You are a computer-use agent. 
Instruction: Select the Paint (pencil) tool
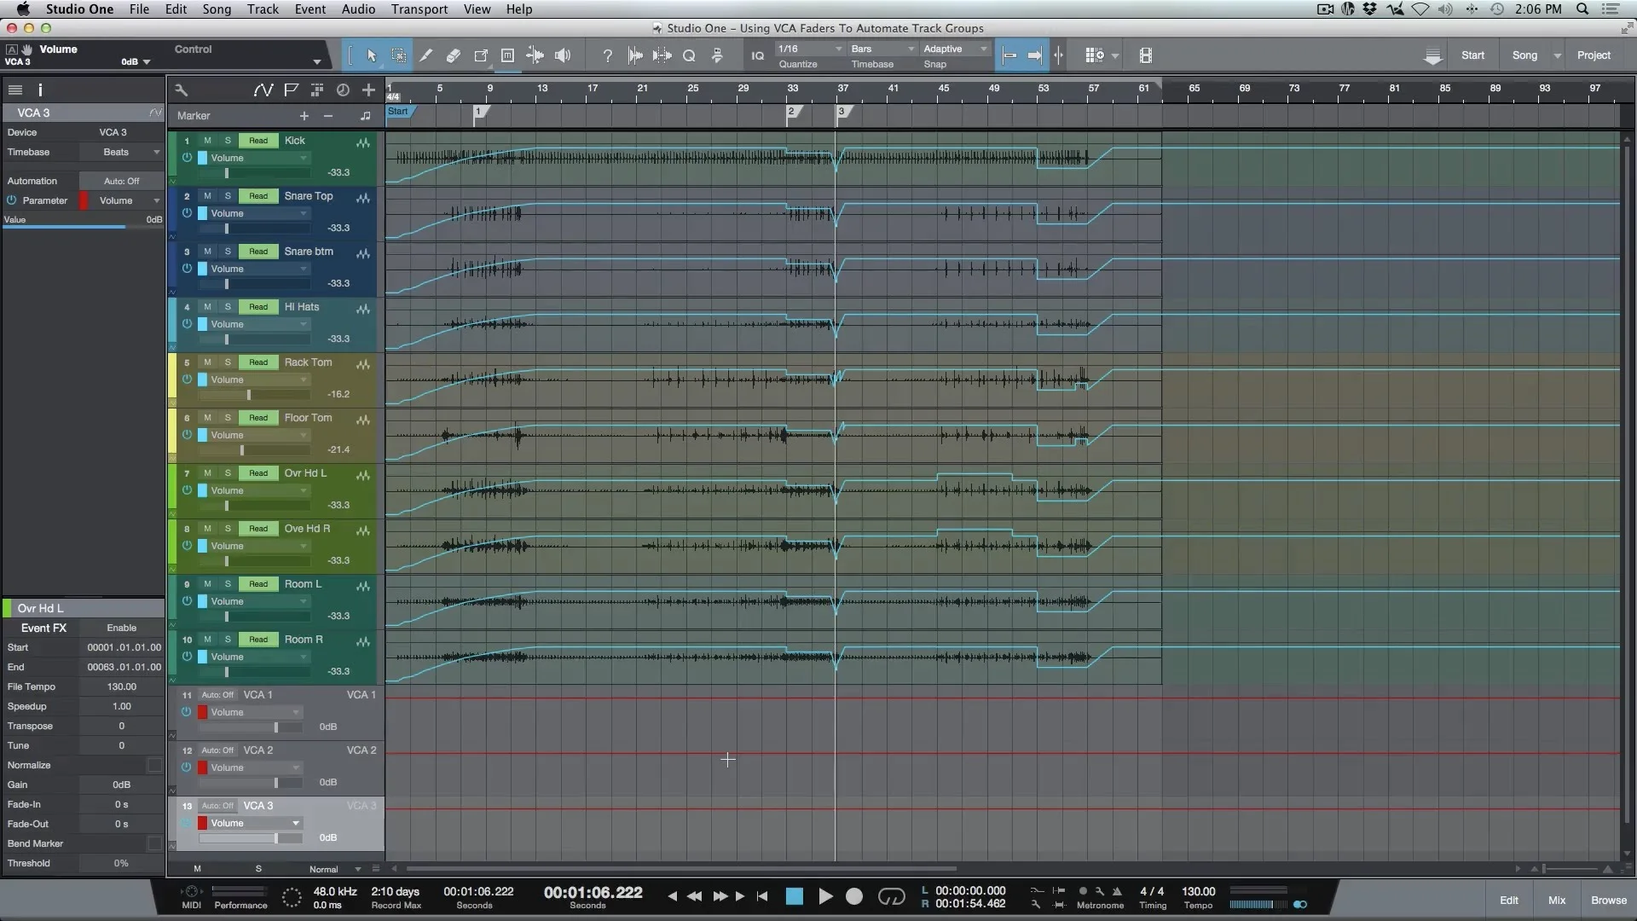click(x=426, y=55)
